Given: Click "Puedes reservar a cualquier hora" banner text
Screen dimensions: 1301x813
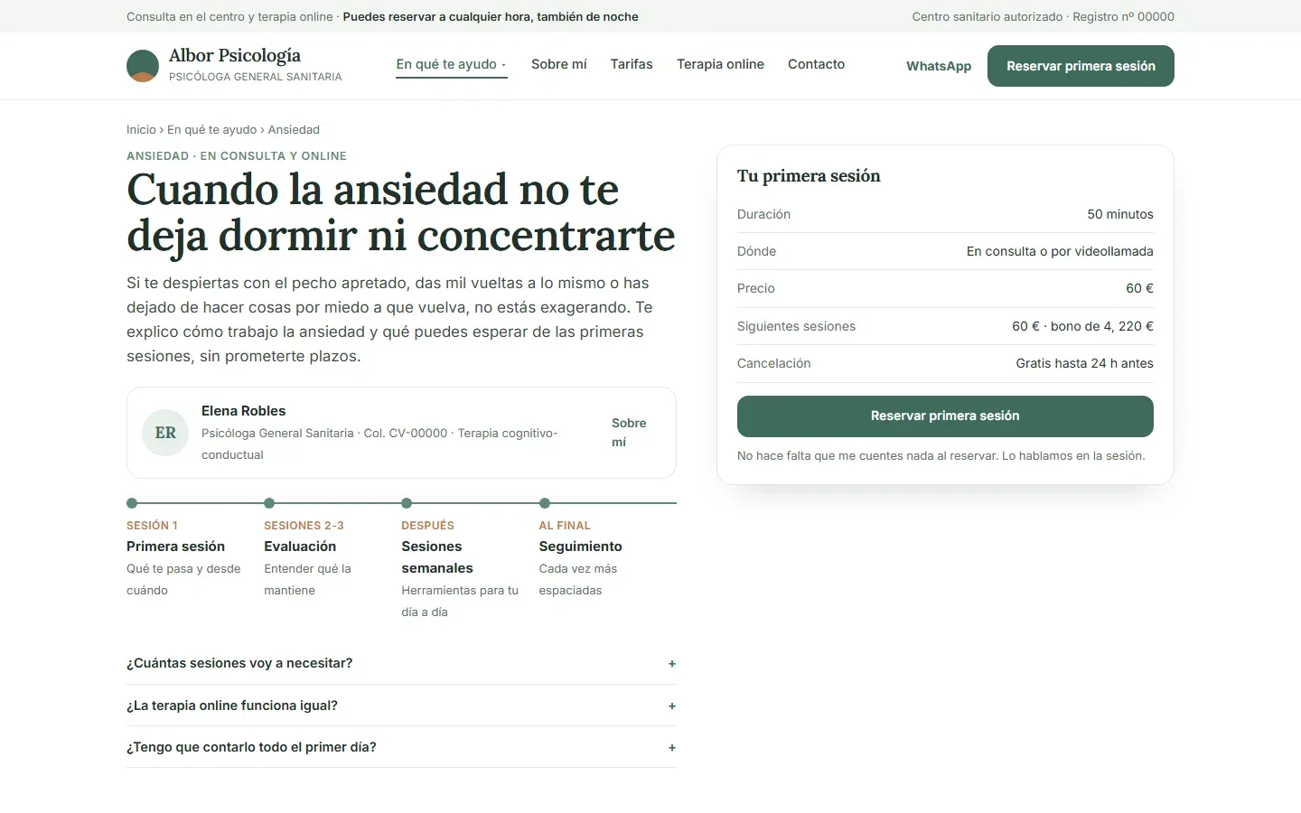Looking at the screenshot, I should (491, 16).
